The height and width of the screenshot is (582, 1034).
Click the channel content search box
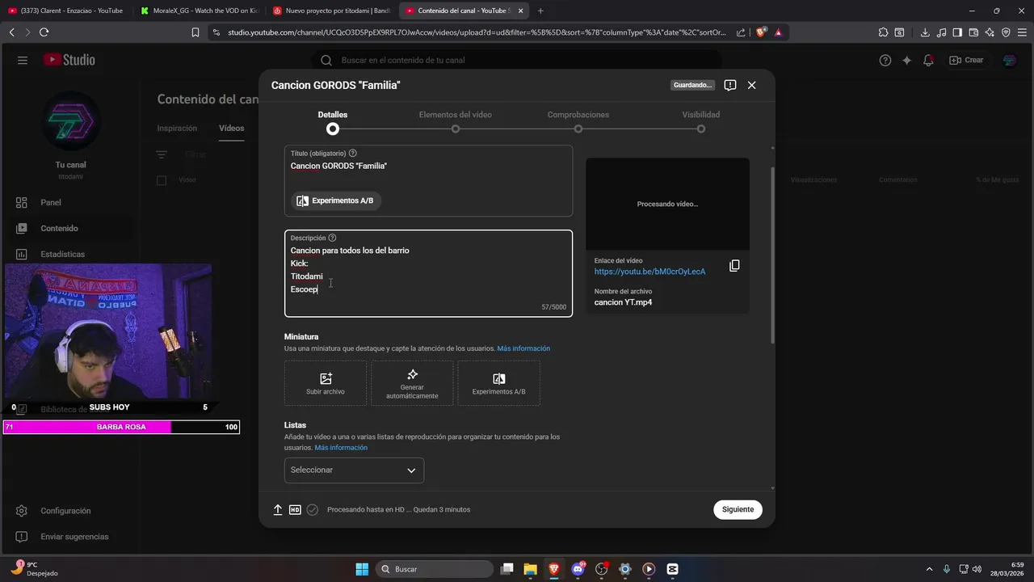tap(517, 60)
